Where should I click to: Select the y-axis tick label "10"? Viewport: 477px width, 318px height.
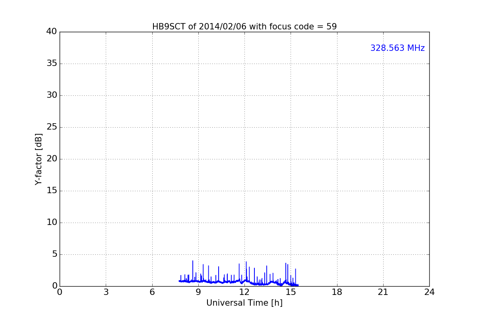click(x=52, y=223)
